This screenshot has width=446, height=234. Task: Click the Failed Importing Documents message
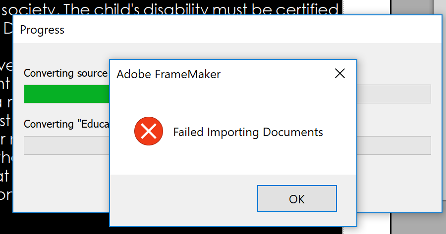[x=248, y=132]
